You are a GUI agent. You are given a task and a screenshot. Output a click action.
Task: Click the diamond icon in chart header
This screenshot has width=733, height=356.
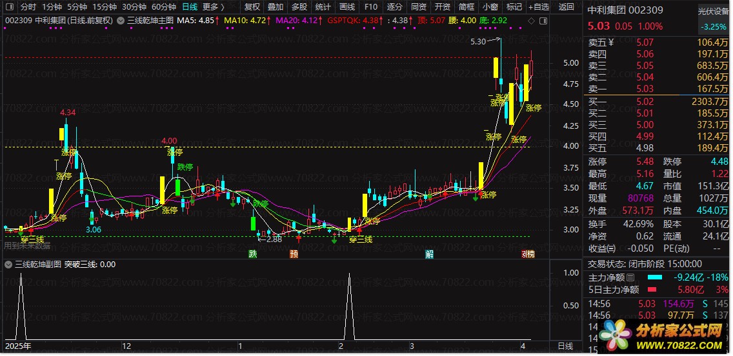[531, 21]
